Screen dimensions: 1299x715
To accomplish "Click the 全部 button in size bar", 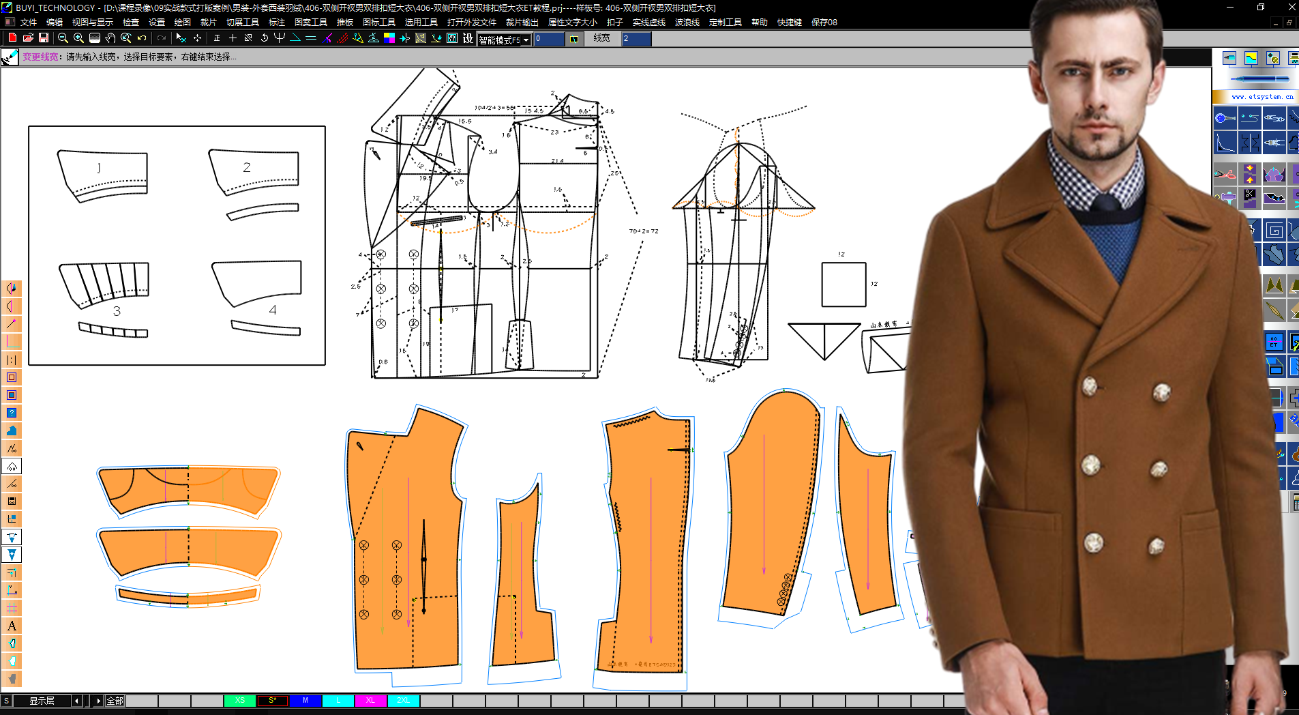I will [115, 701].
